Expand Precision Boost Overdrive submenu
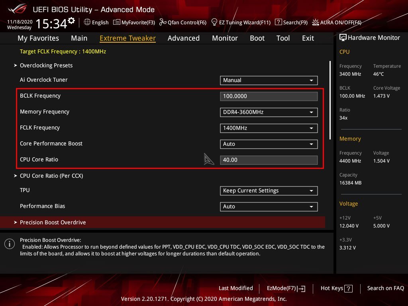408x306 pixels. click(163, 222)
